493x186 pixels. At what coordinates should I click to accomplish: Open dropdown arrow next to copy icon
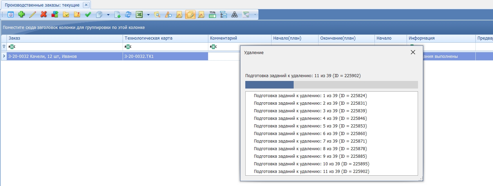[x=108, y=14]
